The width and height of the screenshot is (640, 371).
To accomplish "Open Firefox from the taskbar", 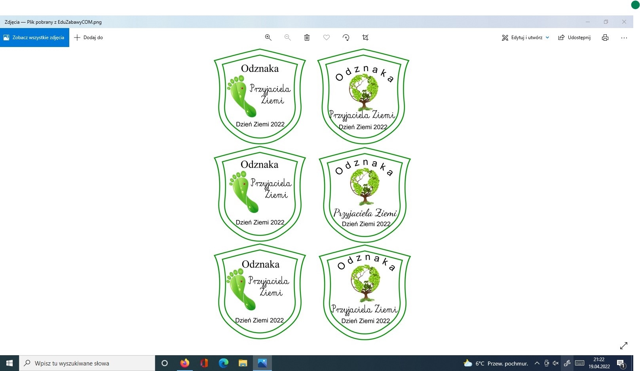I will point(184,363).
